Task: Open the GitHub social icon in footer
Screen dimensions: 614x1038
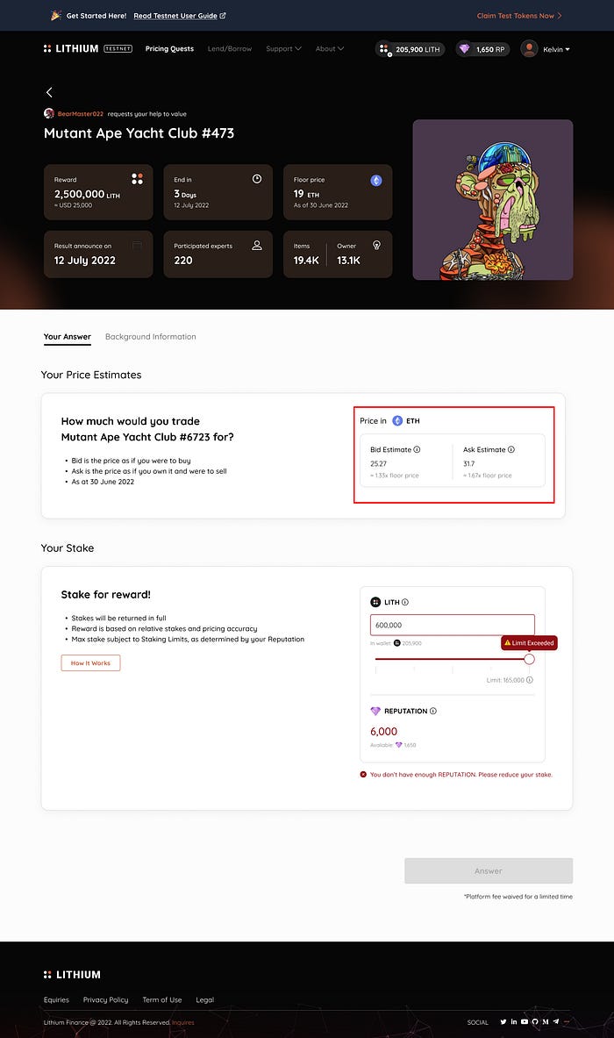Action: [534, 1021]
